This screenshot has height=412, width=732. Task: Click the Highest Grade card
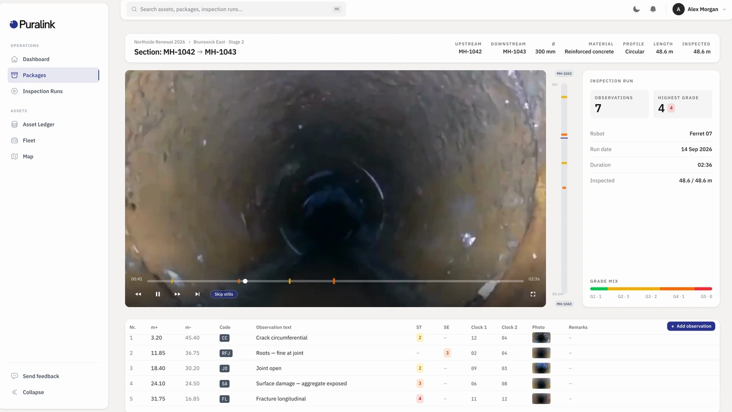tap(683, 104)
